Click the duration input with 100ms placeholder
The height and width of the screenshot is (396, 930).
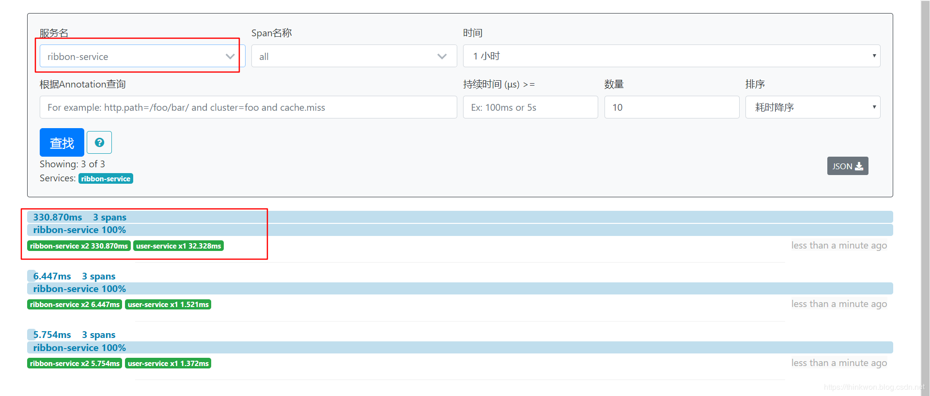pos(530,107)
